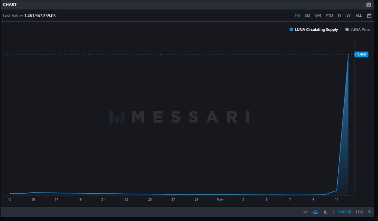
Task: Click the 23 date axis label
Action: (x=126, y=200)
